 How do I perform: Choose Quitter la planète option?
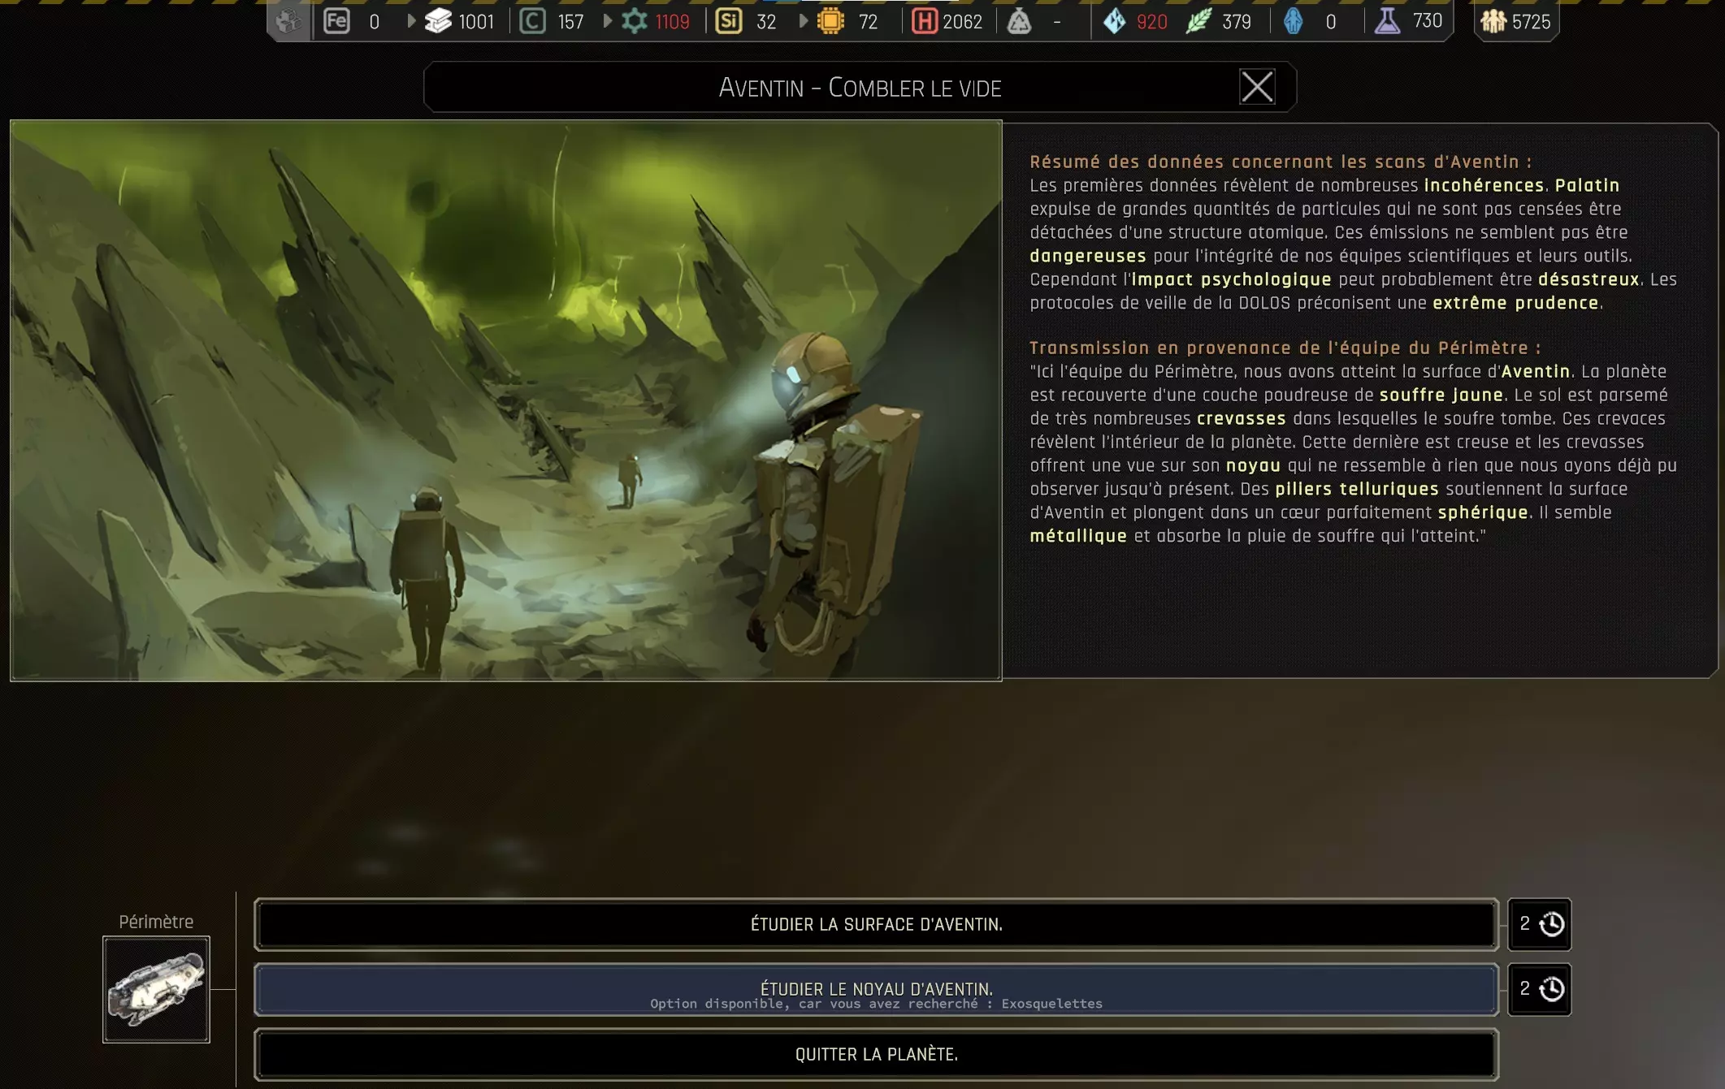coord(876,1054)
